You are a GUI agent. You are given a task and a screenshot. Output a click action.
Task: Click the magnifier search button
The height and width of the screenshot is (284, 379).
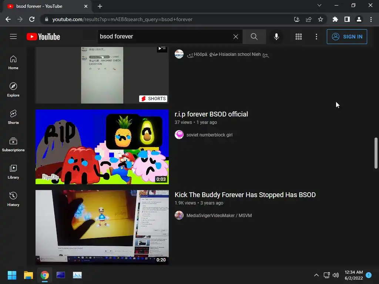coord(254,37)
